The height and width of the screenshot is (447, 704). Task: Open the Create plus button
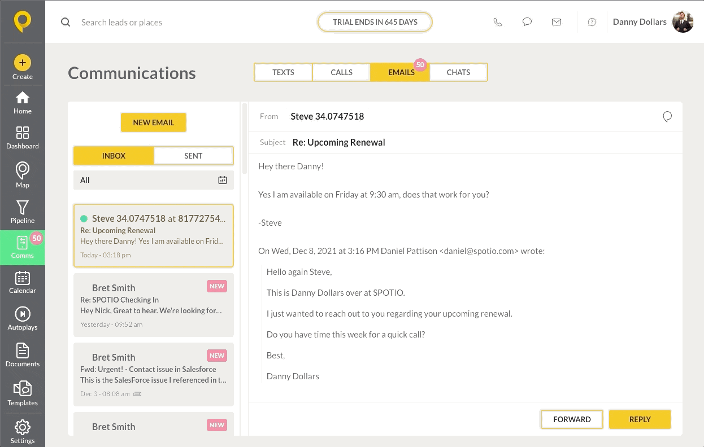(23, 63)
